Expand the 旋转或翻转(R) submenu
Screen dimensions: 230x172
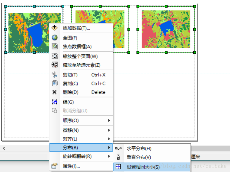81,156
